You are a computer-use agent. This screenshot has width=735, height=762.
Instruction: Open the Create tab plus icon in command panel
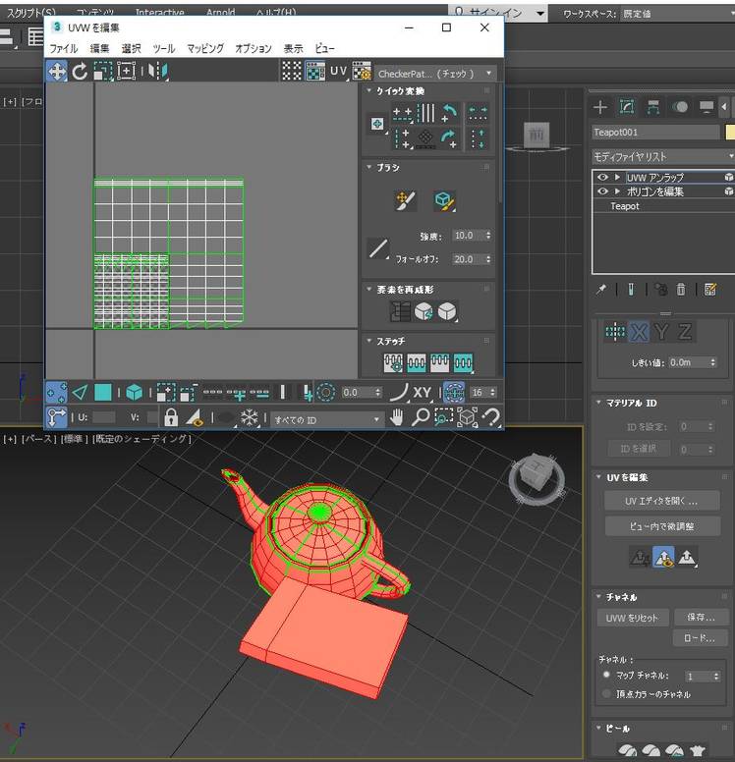(x=600, y=107)
